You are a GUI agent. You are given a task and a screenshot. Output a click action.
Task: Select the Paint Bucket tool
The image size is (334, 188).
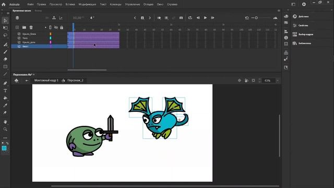click(5, 98)
